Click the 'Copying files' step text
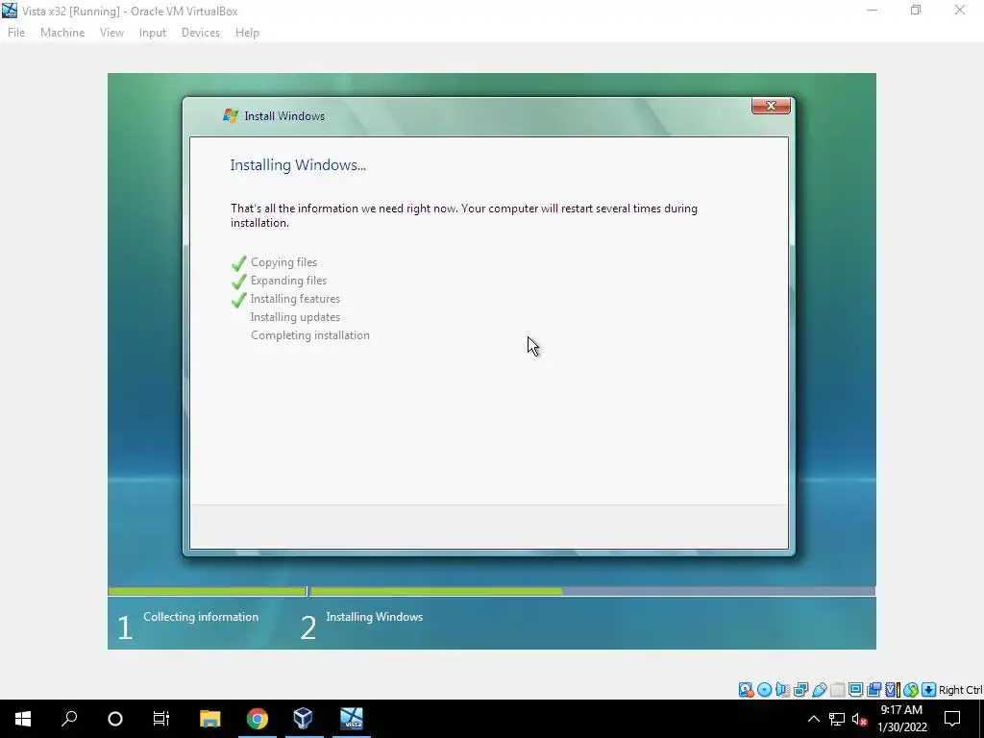Image resolution: width=984 pixels, height=738 pixels. tap(283, 262)
